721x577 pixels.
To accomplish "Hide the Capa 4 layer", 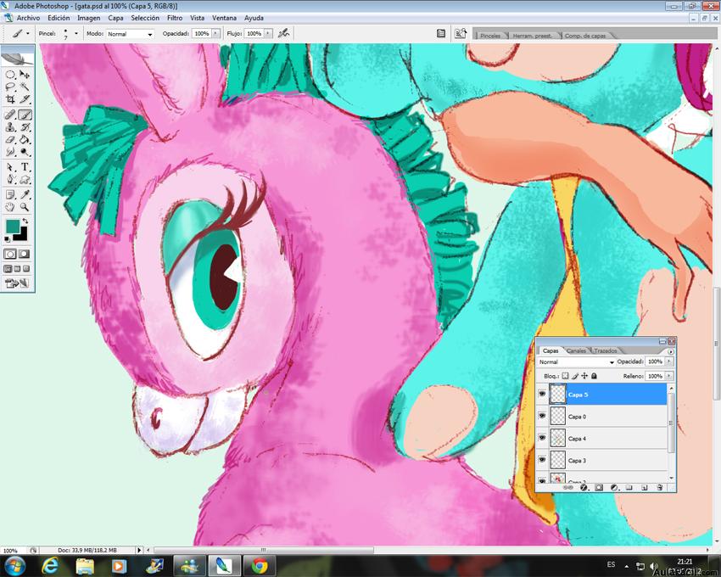I will (542, 438).
